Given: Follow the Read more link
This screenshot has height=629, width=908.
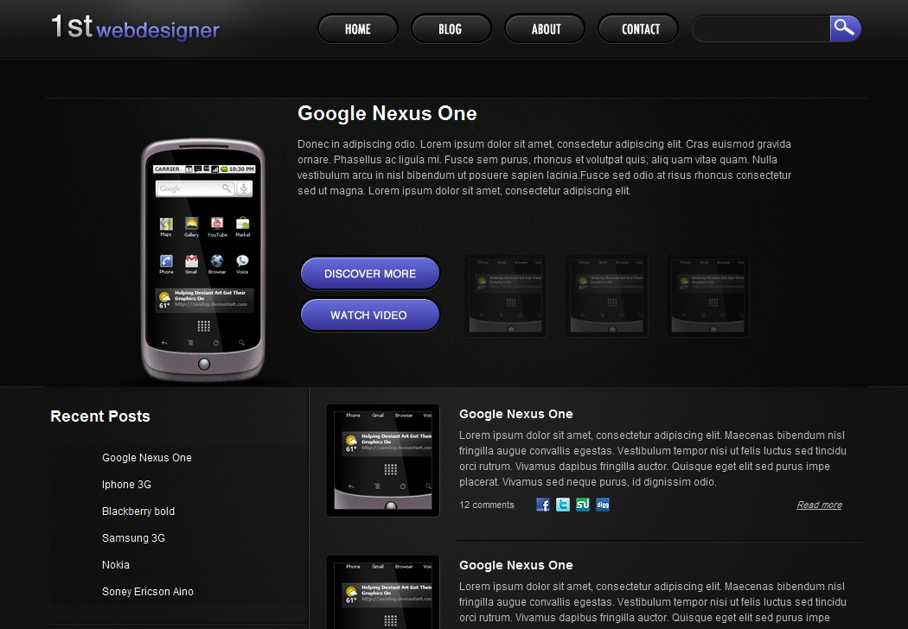Looking at the screenshot, I should click(819, 505).
